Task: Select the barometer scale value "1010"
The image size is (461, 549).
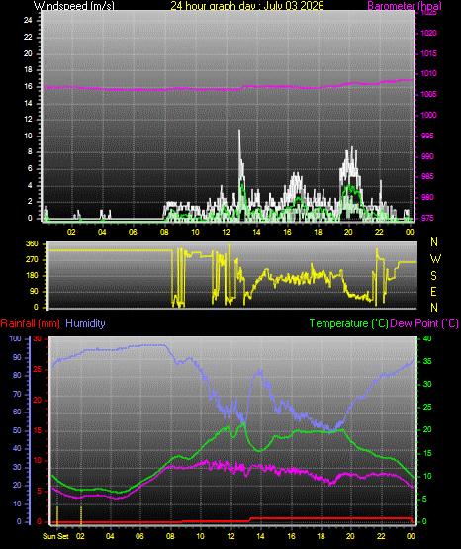Action: point(428,73)
